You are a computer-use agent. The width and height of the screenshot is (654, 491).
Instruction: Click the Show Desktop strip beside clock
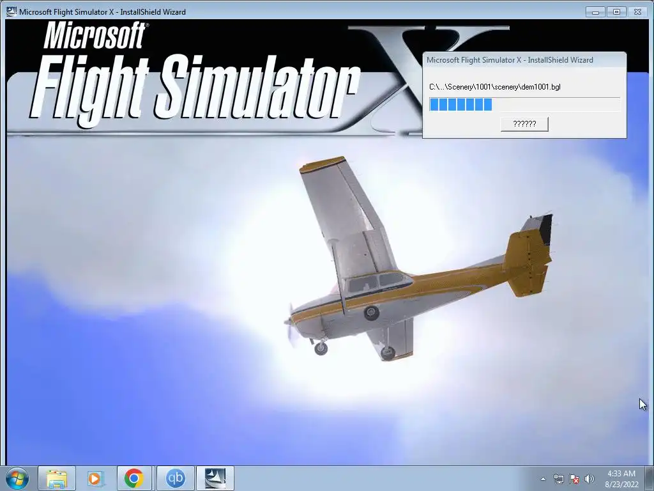tap(650, 478)
